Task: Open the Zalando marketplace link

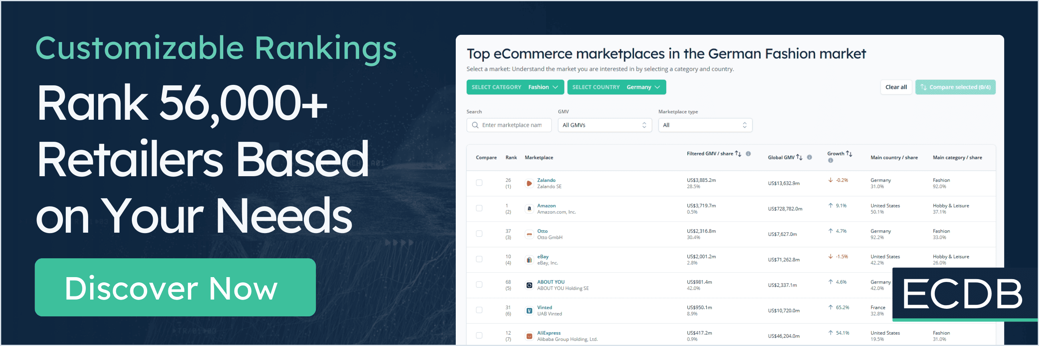Action: click(x=546, y=180)
